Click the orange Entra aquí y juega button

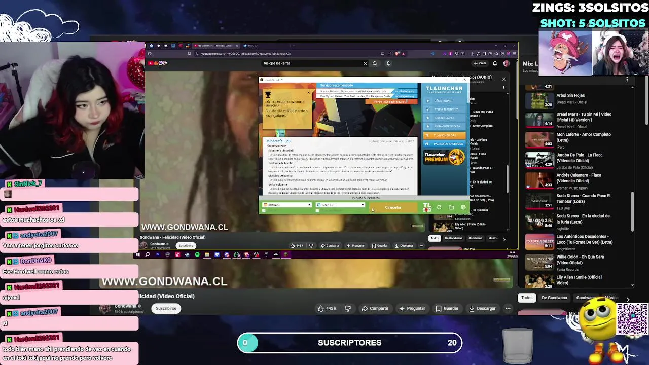pyautogui.click(x=390, y=102)
